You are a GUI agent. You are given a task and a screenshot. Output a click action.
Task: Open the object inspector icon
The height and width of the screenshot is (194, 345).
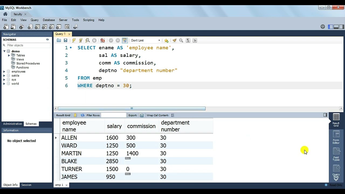pyautogui.click(x=22, y=27)
